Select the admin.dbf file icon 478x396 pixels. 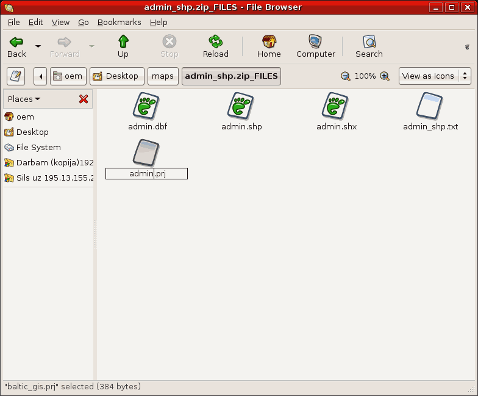146,106
